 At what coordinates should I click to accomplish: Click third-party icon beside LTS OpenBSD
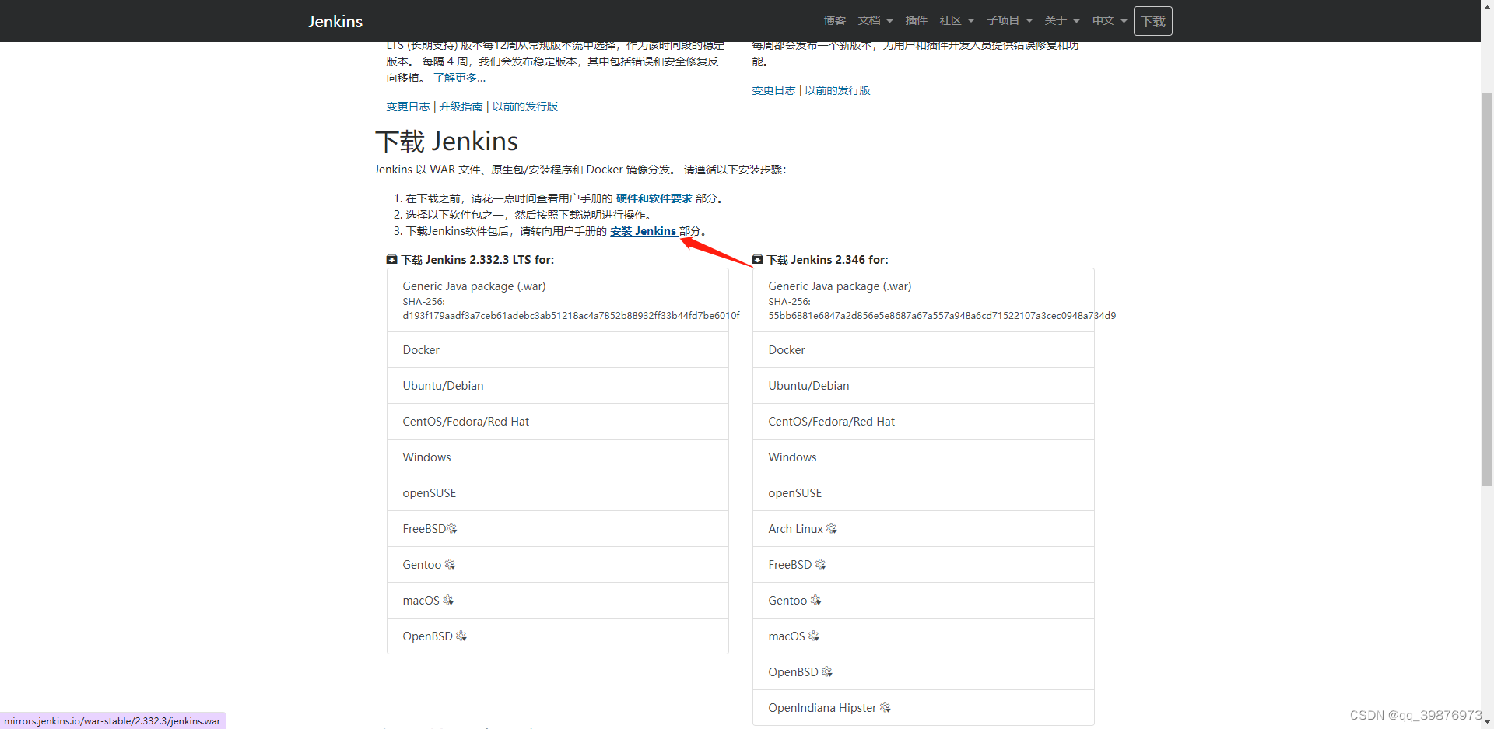[x=461, y=636]
